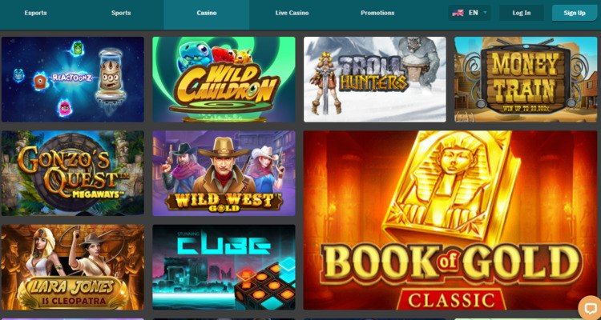Expand the EN language dropdown arrow
This screenshot has height=320, width=601.
(x=485, y=13)
